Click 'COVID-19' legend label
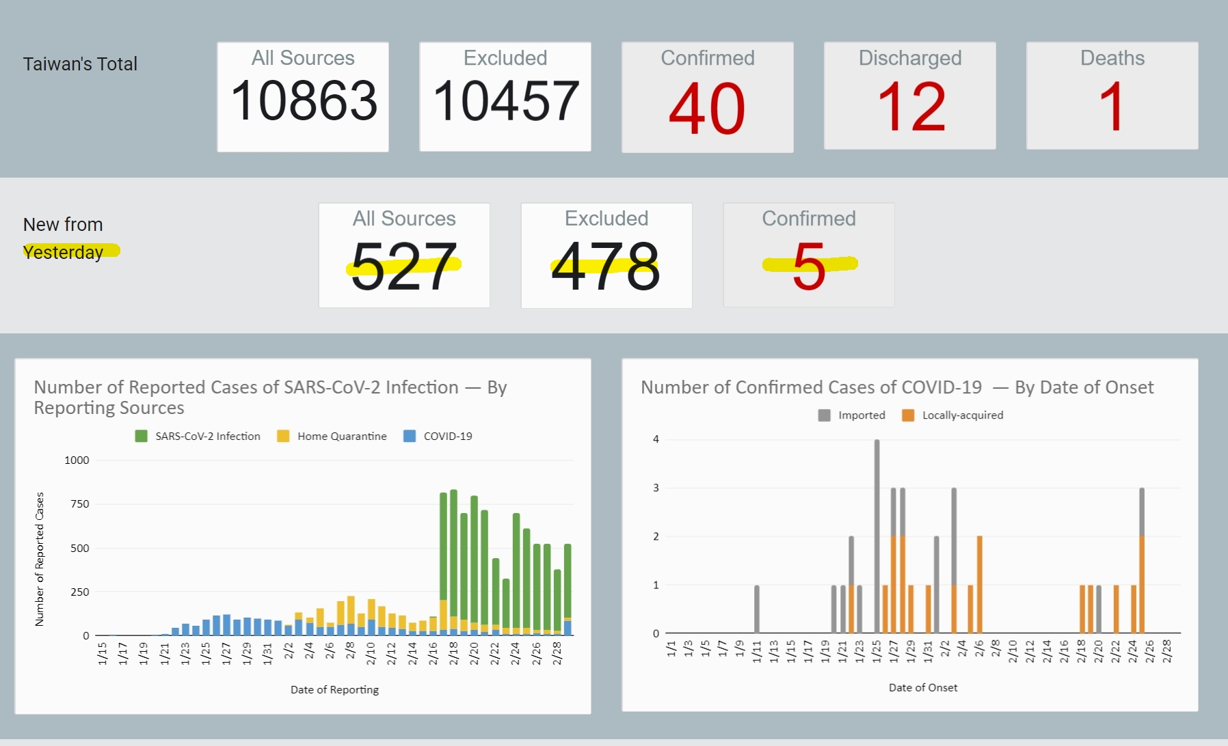1228x746 pixels. click(448, 436)
